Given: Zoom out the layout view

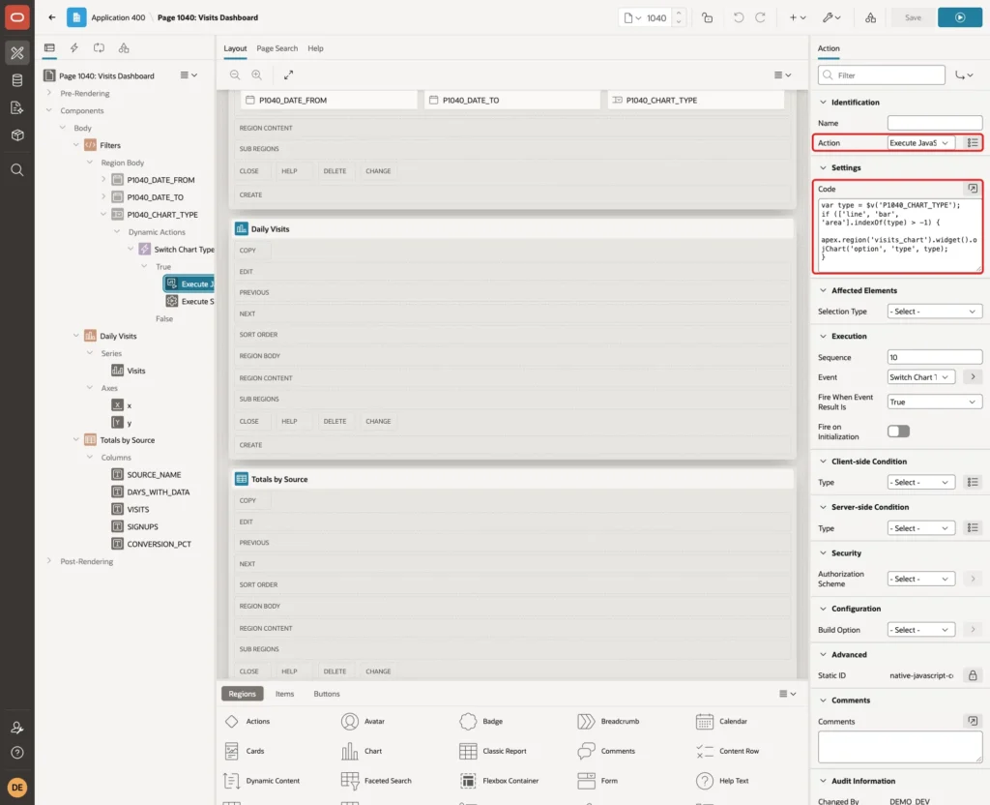Looking at the screenshot, I should point(235,75).
